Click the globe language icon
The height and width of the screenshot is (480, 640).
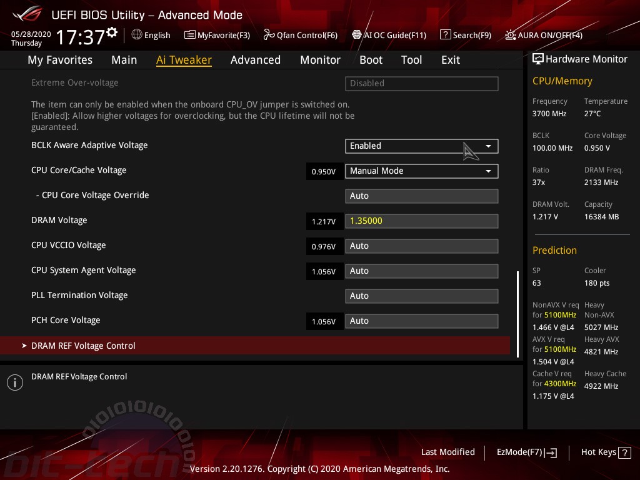(x=137, y=35)
